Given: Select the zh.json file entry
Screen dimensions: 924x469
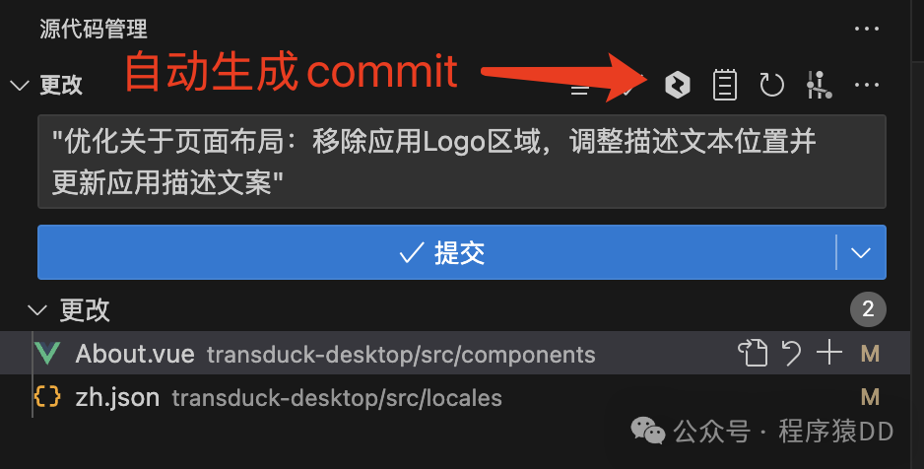Looking at the screenshot, I should click(x=455, y=397).
